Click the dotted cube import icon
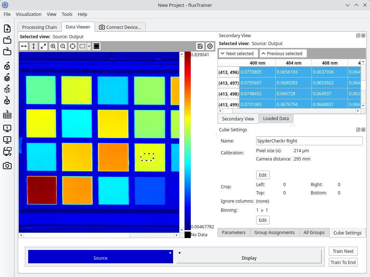370x277 pixels. click(7, 89)
